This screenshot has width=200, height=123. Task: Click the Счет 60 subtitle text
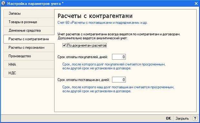click(103, 23)
